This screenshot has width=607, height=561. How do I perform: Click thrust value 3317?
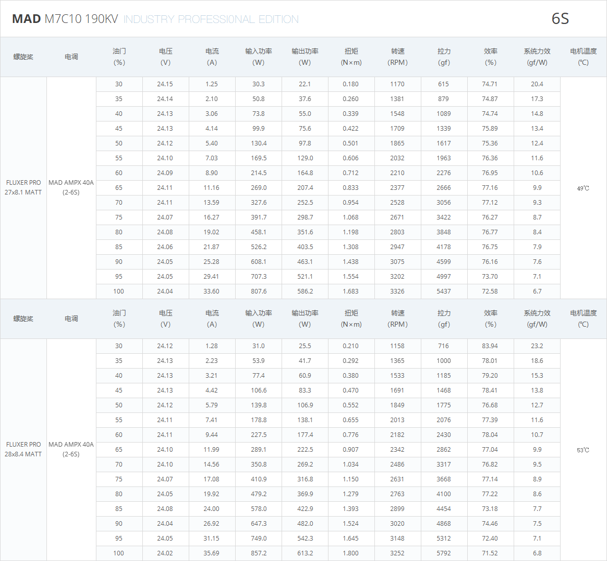click(444, 465)
